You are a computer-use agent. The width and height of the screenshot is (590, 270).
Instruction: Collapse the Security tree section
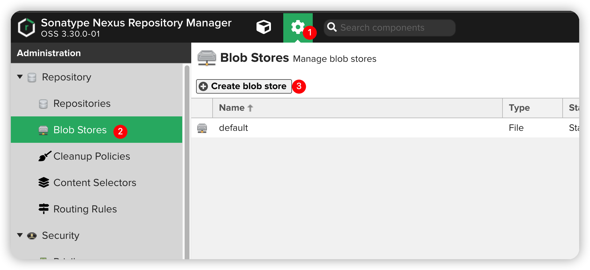coord(20,235)
